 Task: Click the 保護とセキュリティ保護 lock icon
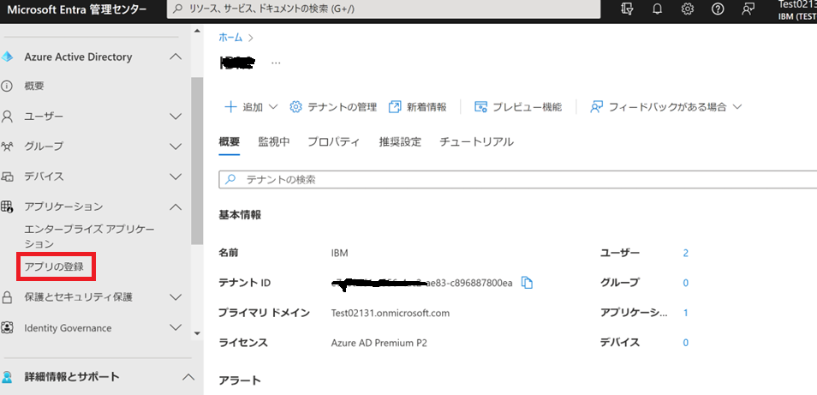(7, 297)
